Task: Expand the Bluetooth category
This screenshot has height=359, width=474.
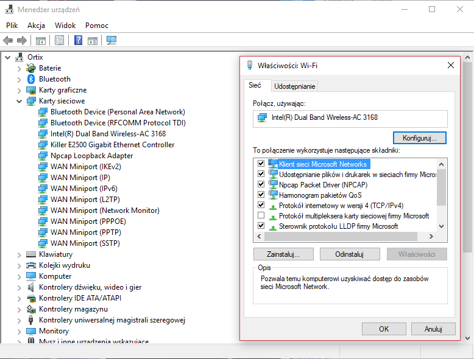Action: coord(19,80)
